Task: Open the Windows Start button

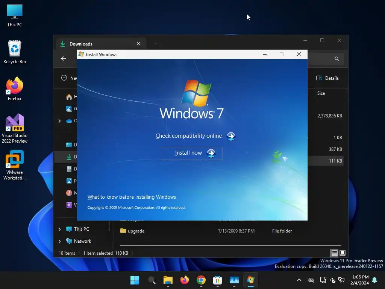Action: click(135, 280)
